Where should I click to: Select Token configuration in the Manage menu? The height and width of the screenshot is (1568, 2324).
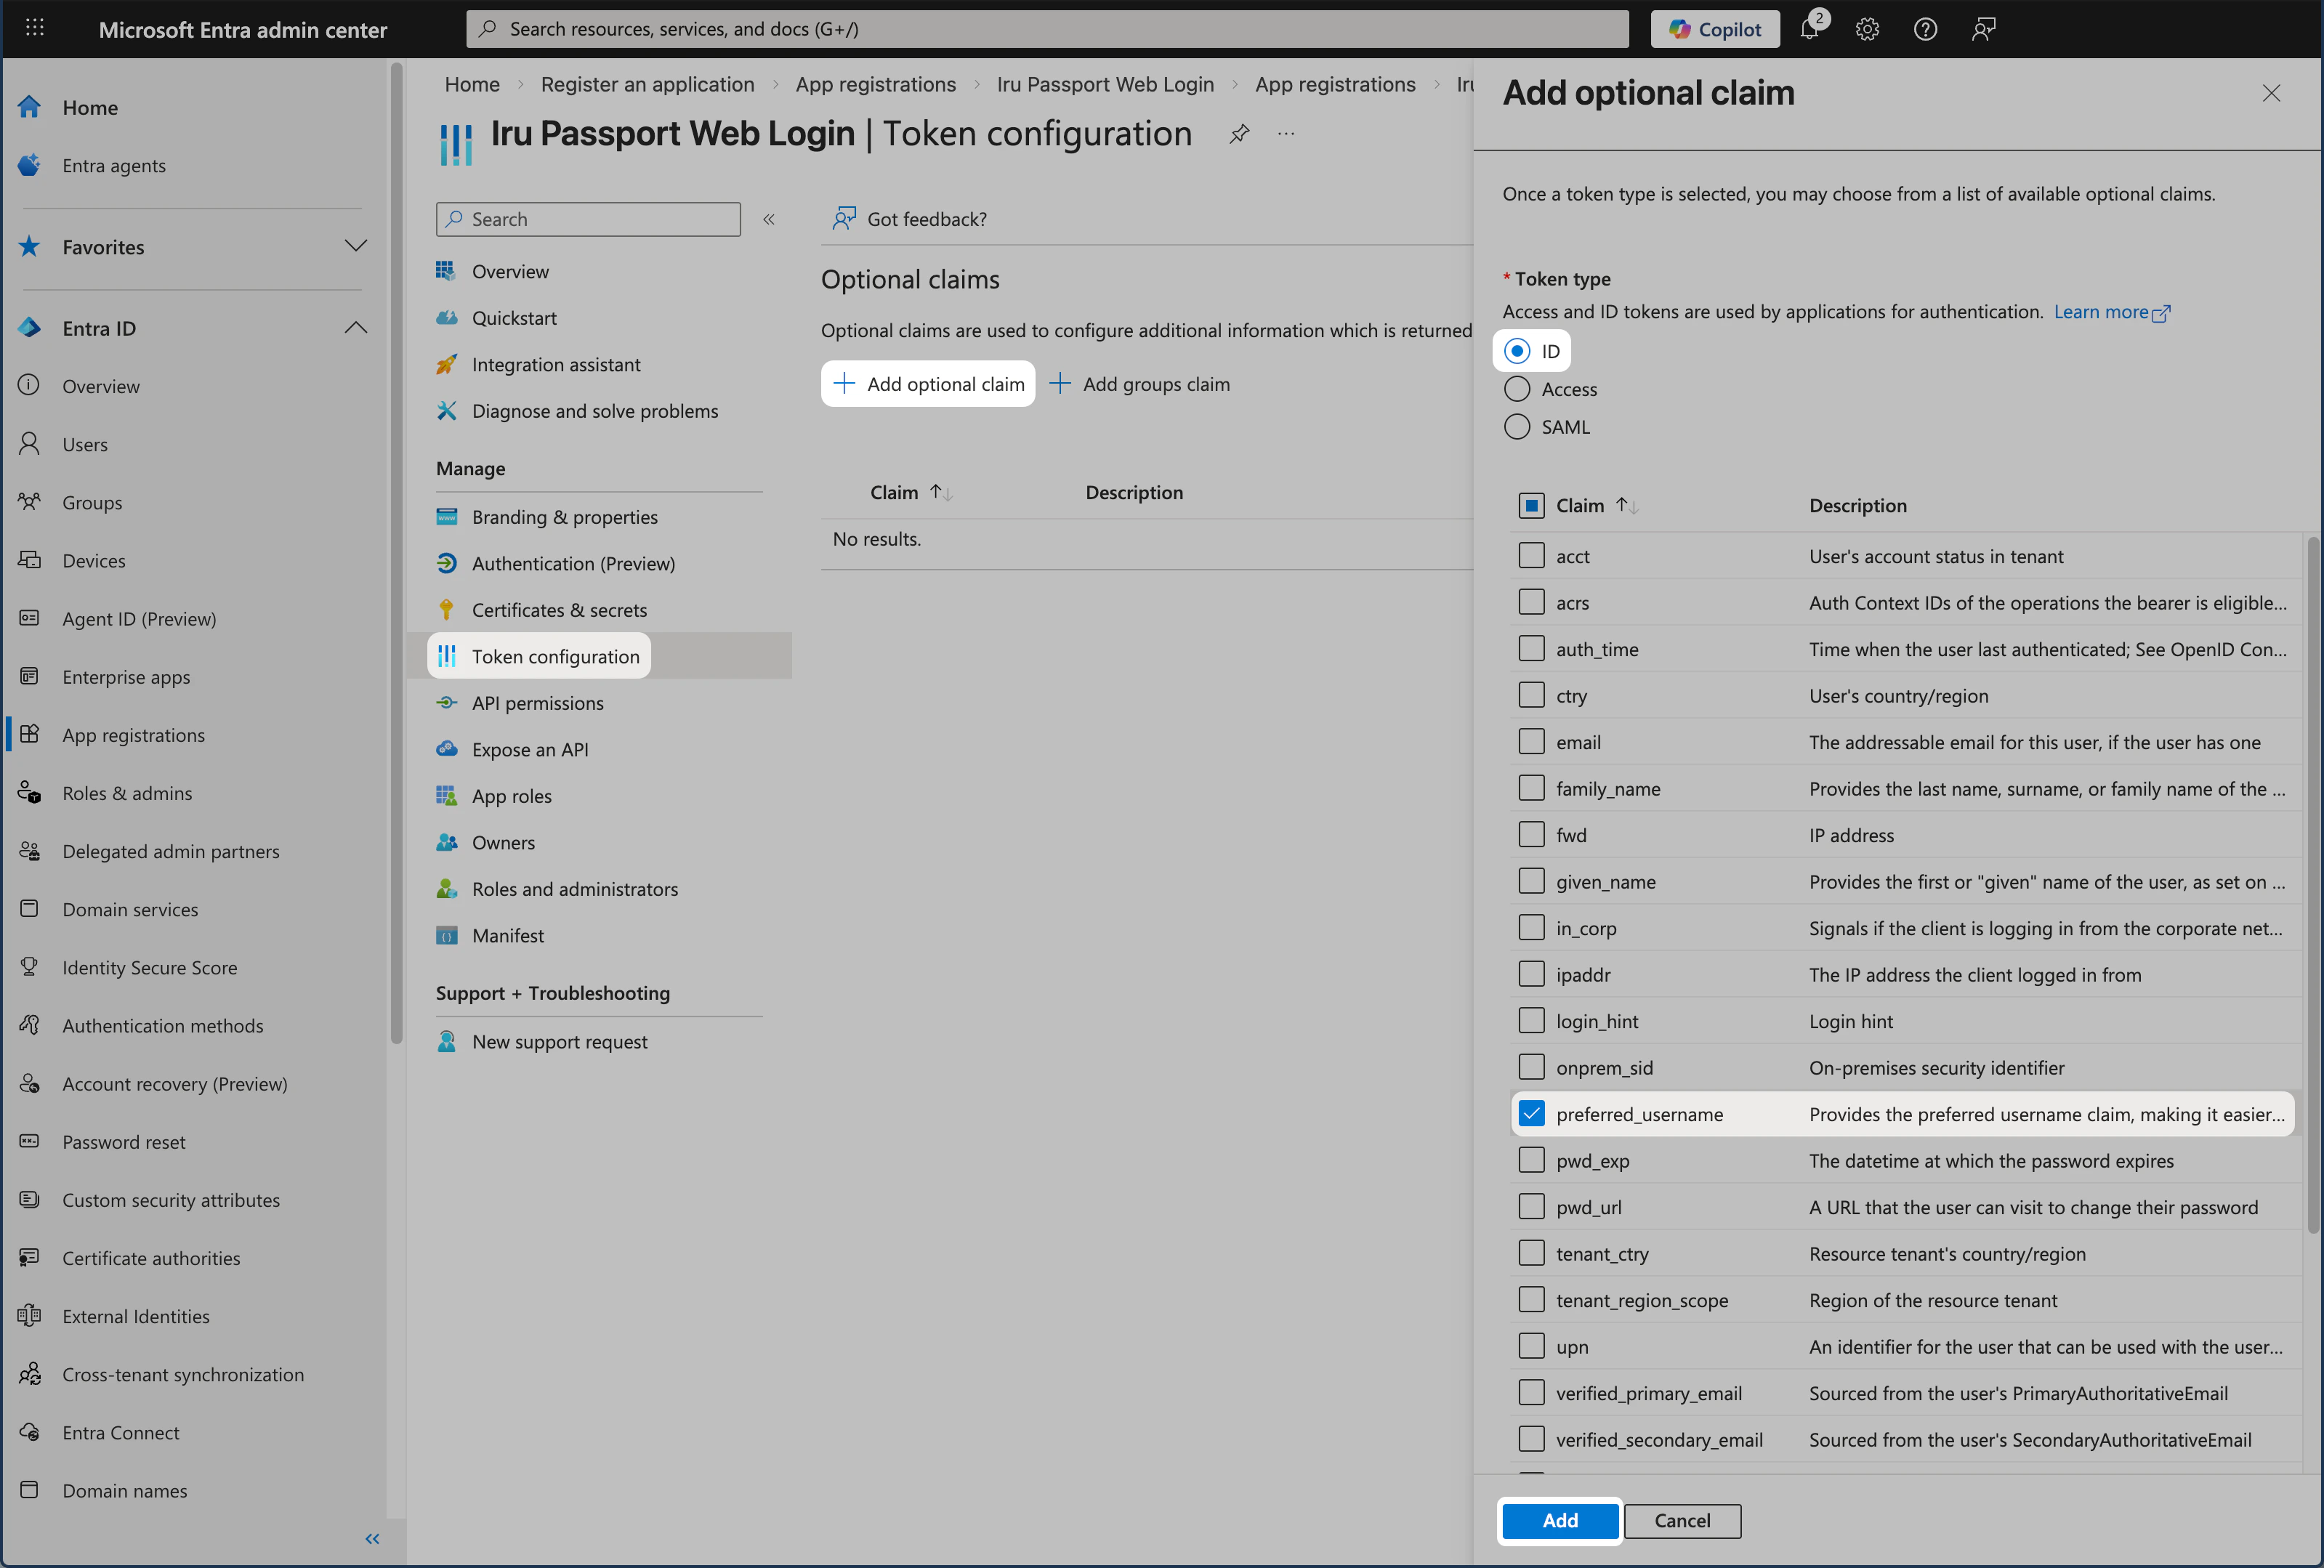tap(556, 656)
